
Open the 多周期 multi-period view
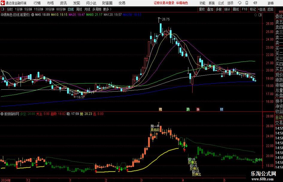click(97, 9)
